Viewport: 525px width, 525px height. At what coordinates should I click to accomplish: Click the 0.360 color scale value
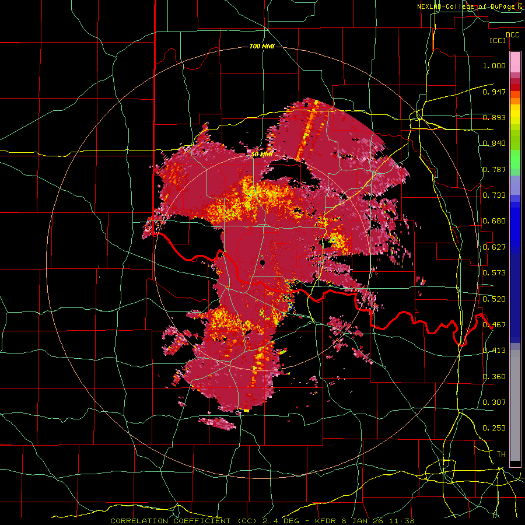[x=494, y=377]
